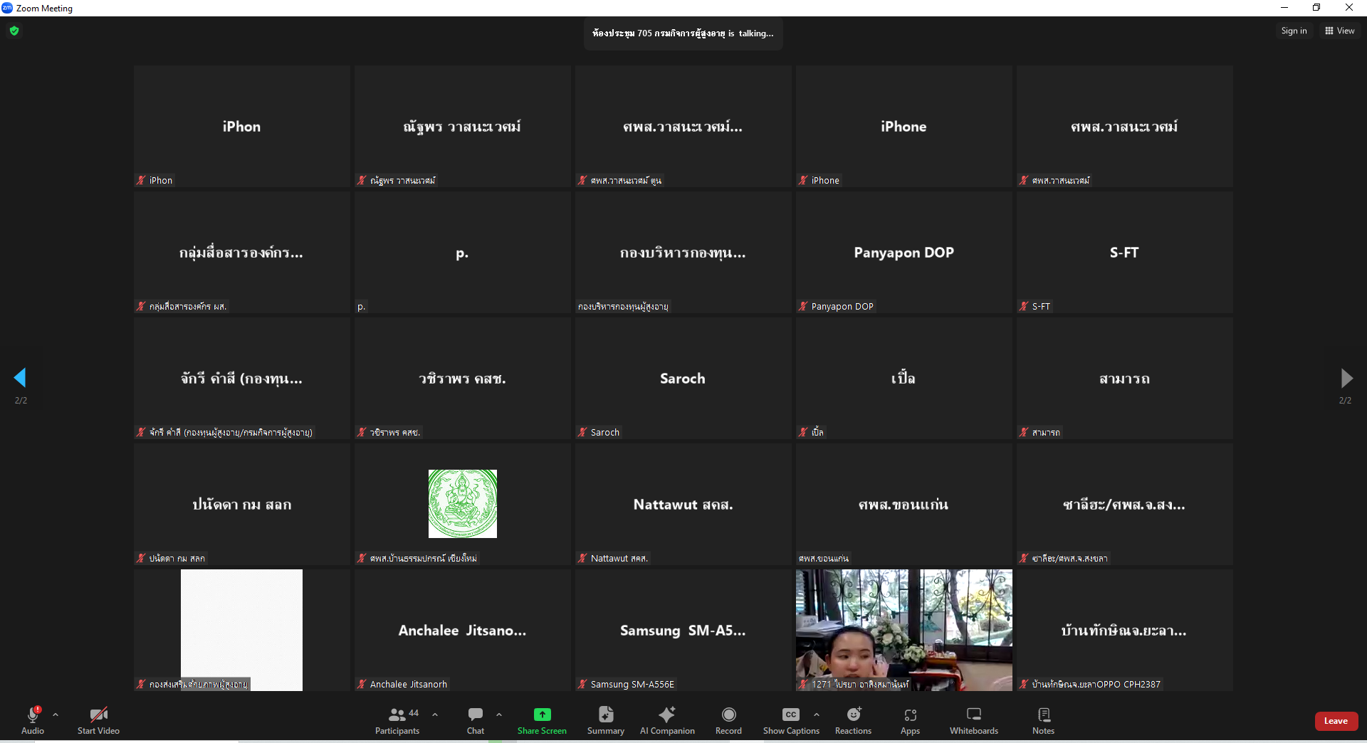Select the Nattawut participant tile
1367x743 pixels.
tap(683, 504)
